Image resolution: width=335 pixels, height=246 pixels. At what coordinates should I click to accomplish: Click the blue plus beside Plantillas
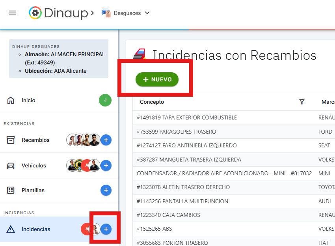[x=106, y=190]
